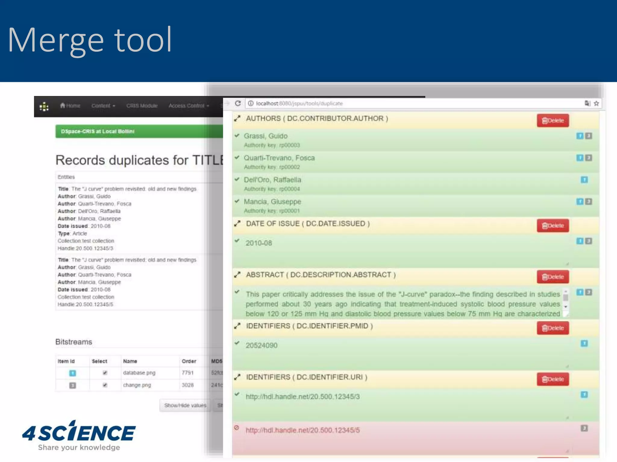Click the Name column header in Bitstreams
Screen dimensions: 617x462
(130, 361)
